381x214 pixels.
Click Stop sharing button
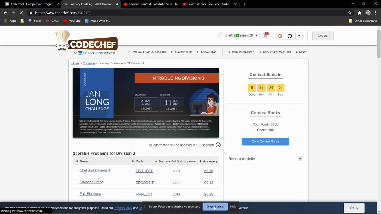tap(215, 207)
